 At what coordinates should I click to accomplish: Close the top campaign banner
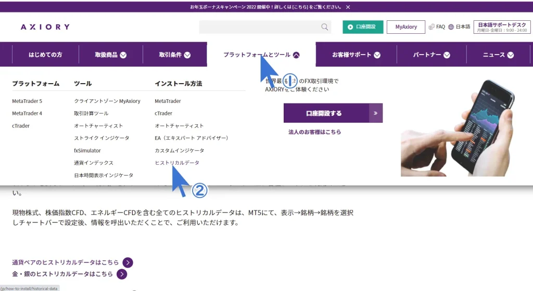[348, 7]
